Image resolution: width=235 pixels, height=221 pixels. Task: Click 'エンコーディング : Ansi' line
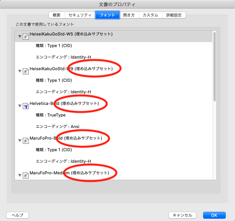pyautogui.click(x=57, y=127)
